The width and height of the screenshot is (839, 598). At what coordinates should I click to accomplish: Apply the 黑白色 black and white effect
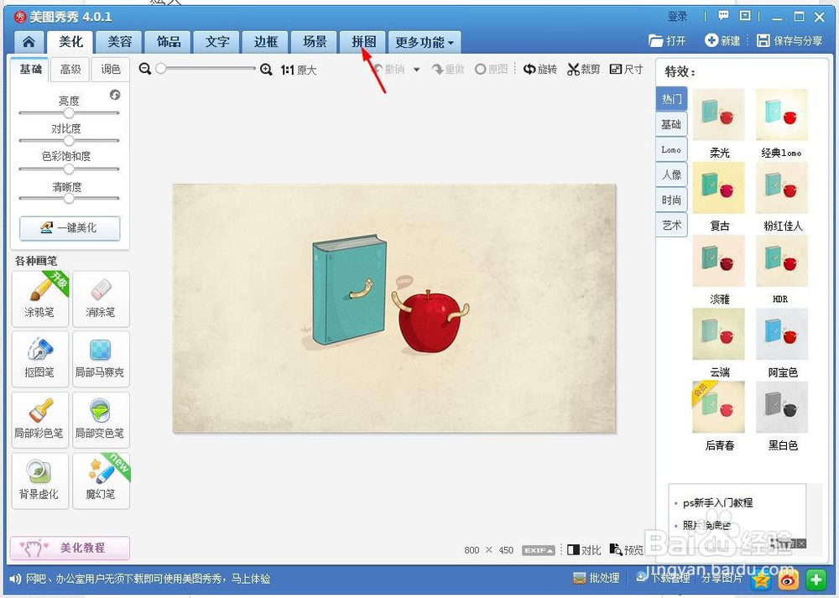[782, 407]
